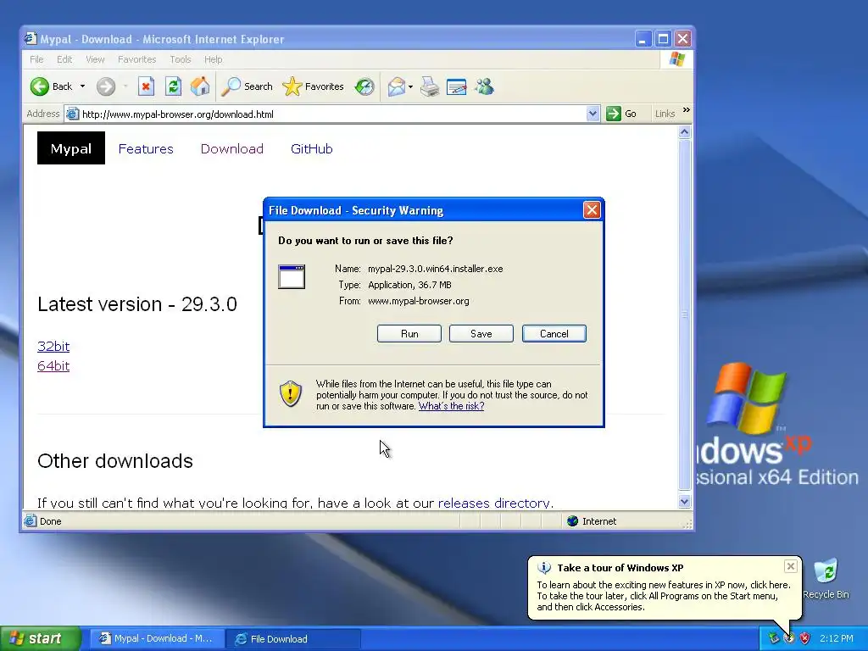Screen dimensions: 868x651
Task: Click the page icon in the Address bar
Action: 72,114
